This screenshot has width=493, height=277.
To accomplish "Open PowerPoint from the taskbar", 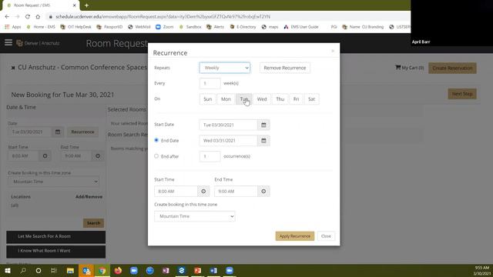I will point(197,270).
